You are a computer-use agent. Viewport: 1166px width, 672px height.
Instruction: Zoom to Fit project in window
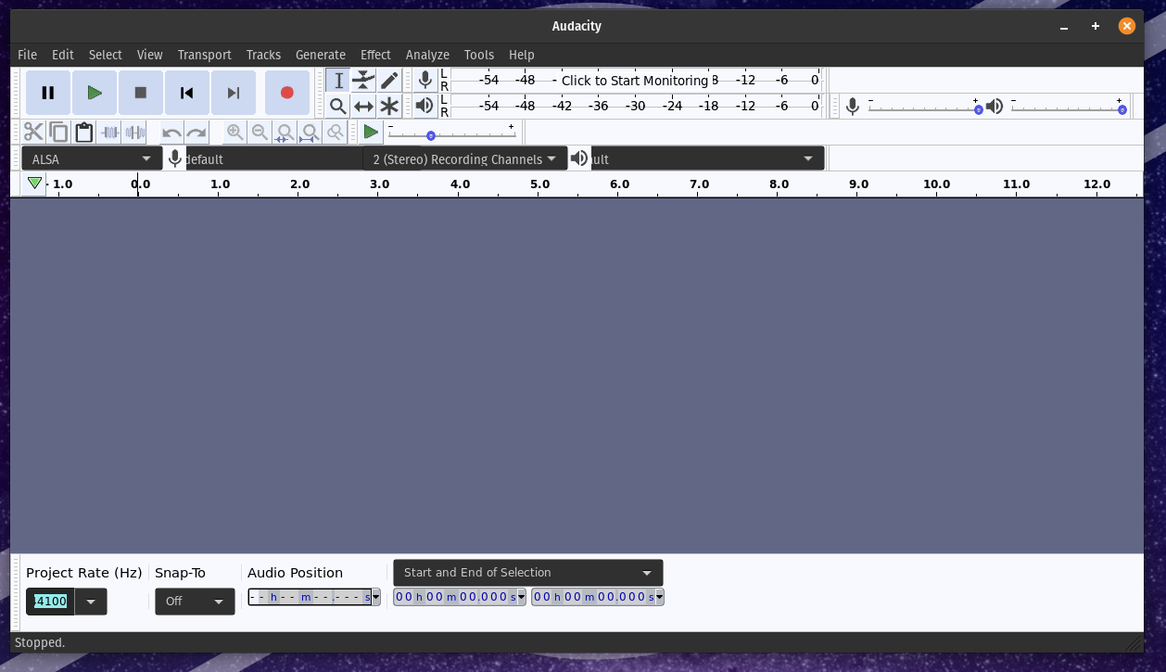click(310, 132)
